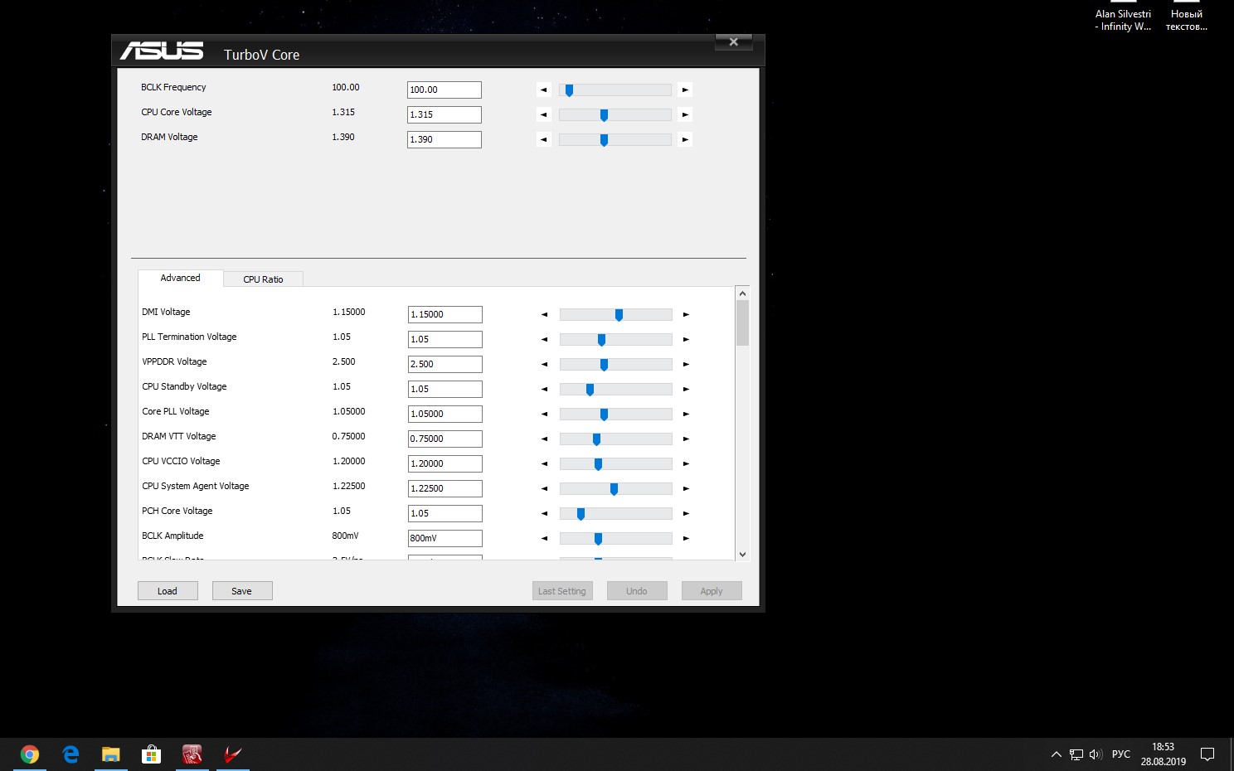This screenshot has width=1234, height=771.
Task: Increase BCLK Frequency with right arrow
Action: (685, 90)
